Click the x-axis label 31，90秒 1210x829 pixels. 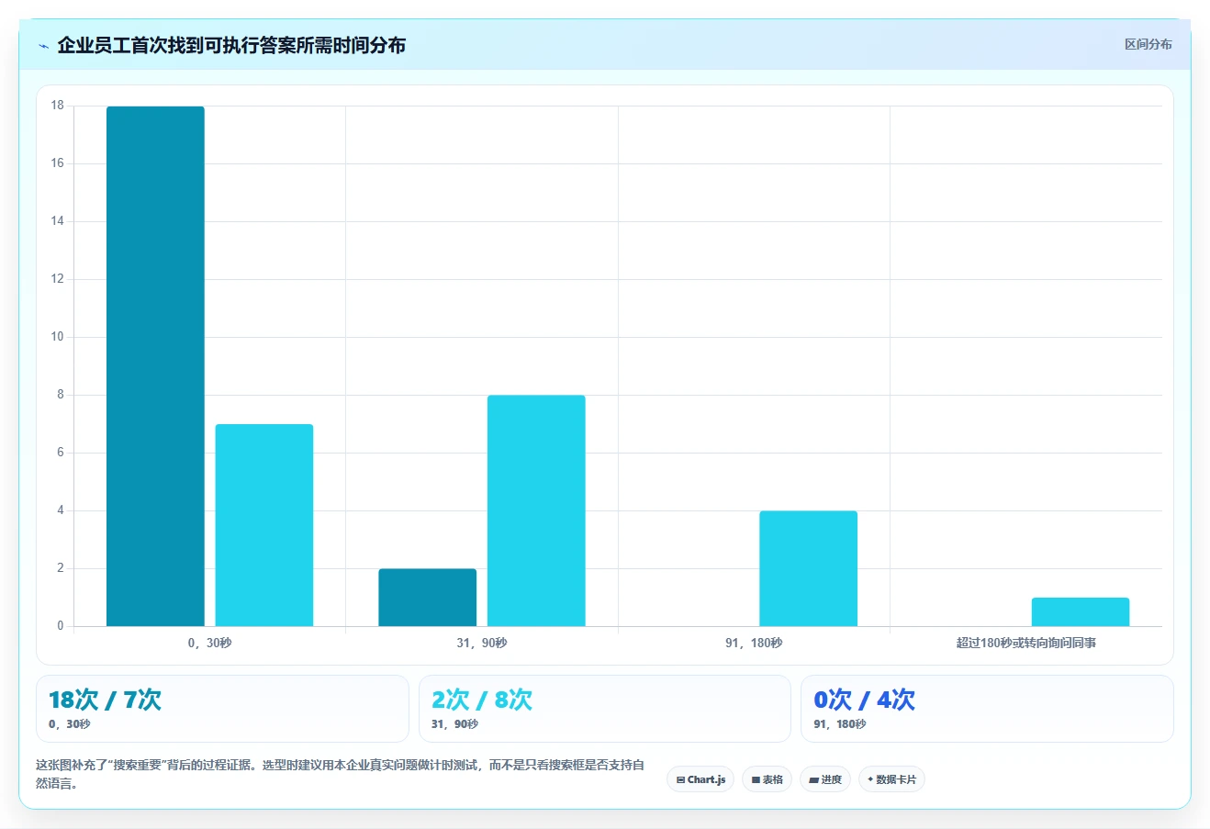point(482,643)
